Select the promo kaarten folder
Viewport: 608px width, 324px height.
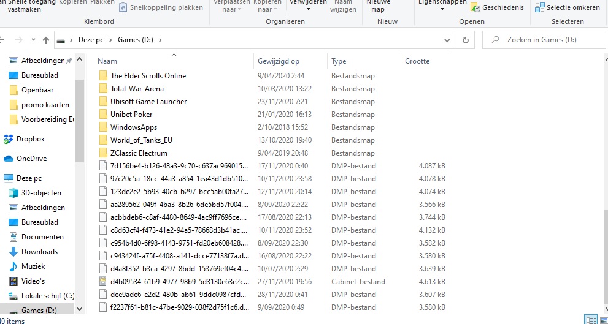tap(39, 105)
